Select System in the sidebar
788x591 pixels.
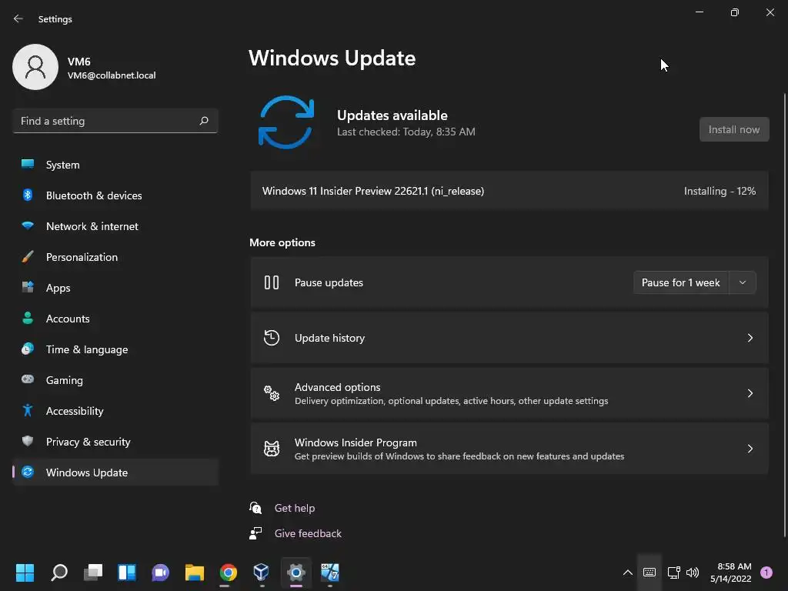coord(115,165)
